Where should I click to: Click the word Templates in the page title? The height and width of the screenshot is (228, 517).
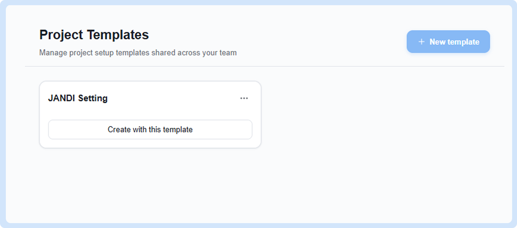pyautogui.click(x=118, y=35)
